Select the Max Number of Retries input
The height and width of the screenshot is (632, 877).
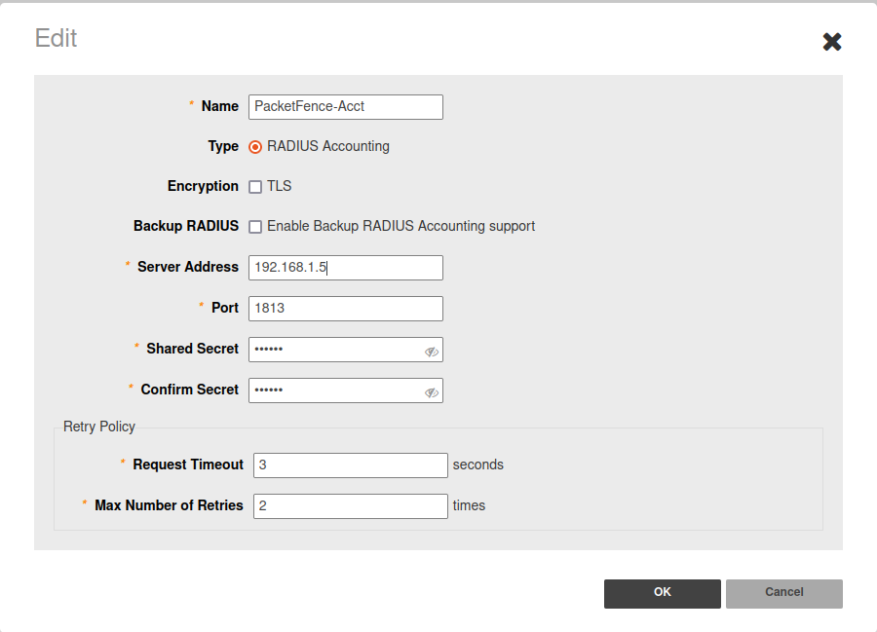tap(350, 506)
